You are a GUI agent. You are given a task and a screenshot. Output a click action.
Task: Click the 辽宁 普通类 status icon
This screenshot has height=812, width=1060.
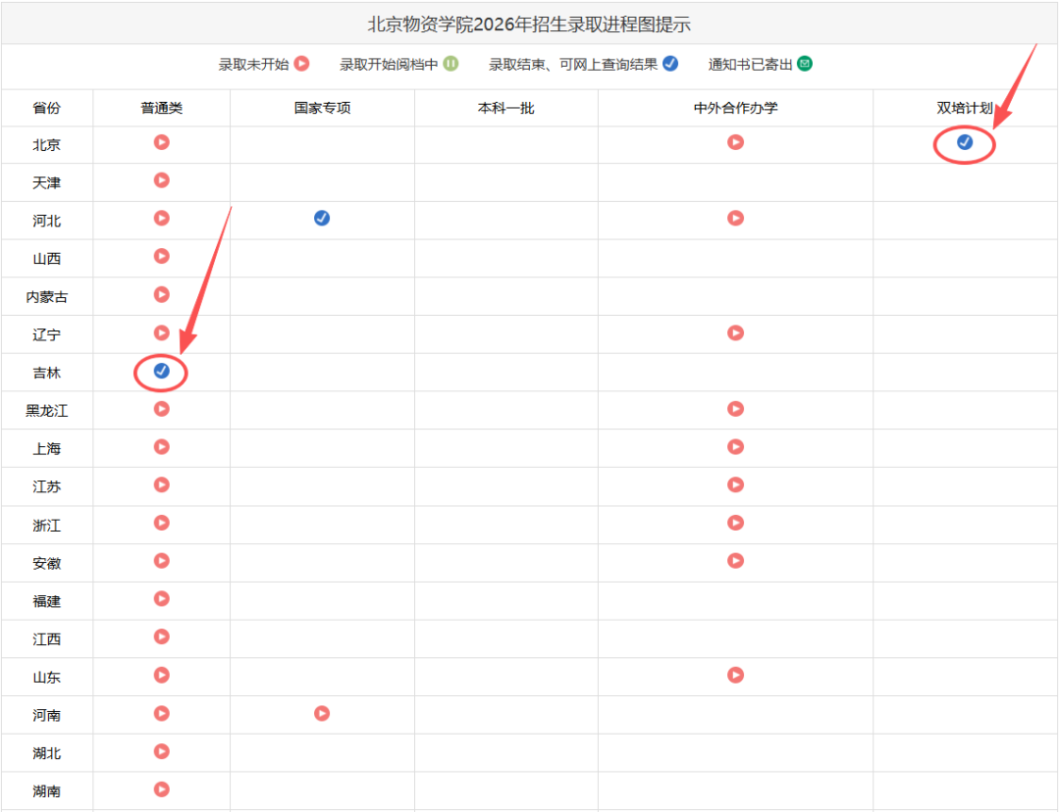pyautogui.click(x=162, y=332)
